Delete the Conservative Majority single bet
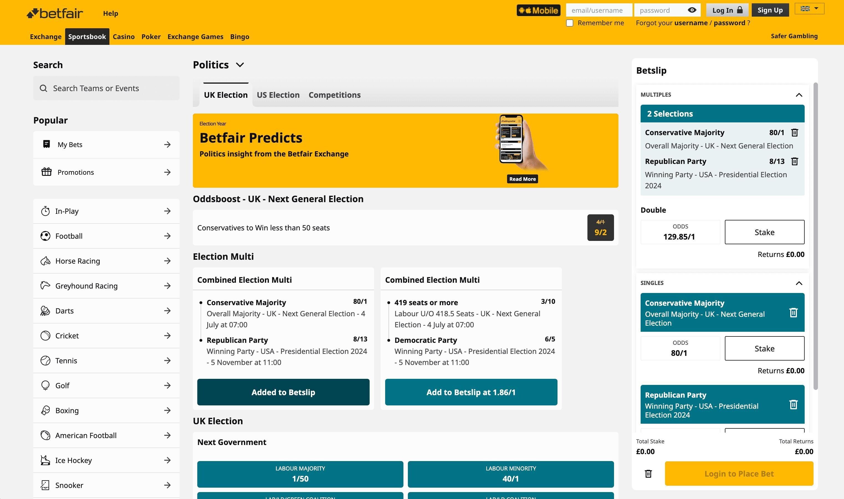The height and width of the screenshot is (499, 844). tap(793, 313)
